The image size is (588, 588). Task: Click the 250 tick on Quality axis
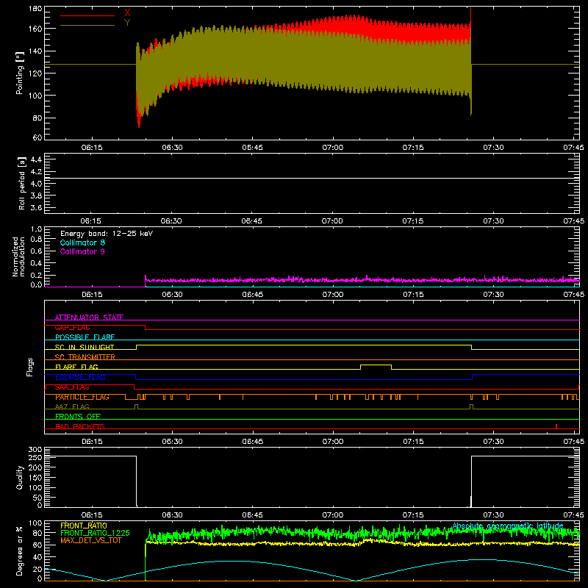[x=35, y=457]
